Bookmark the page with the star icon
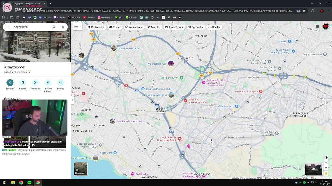This screenshot has width=332, height=186. pyautogui.click(x=304, y=11)
